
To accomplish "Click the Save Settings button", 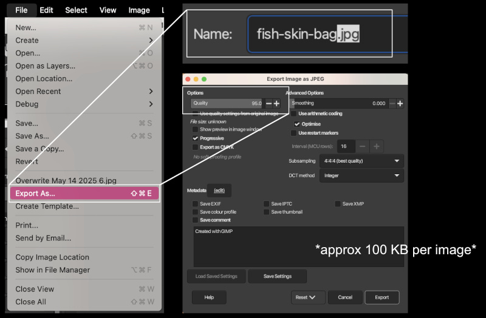I will point(277,276).
